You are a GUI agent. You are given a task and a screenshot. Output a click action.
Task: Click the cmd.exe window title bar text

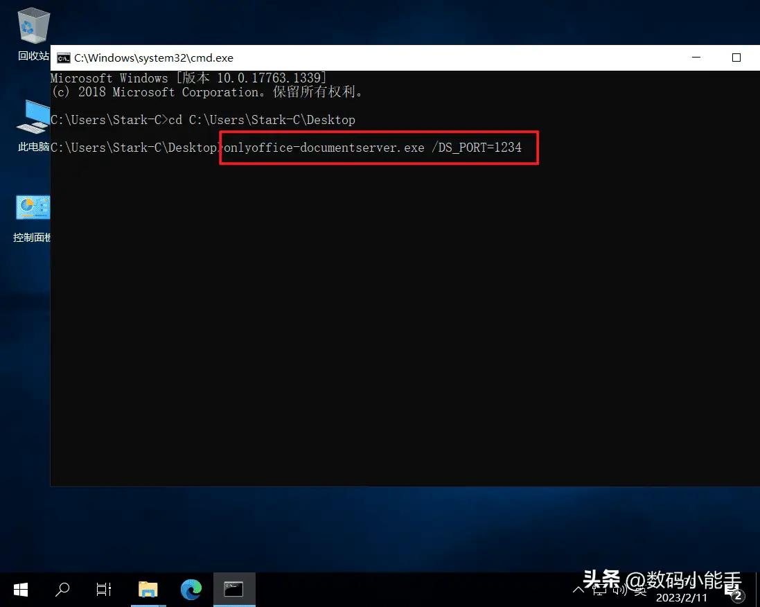[154, 58]
